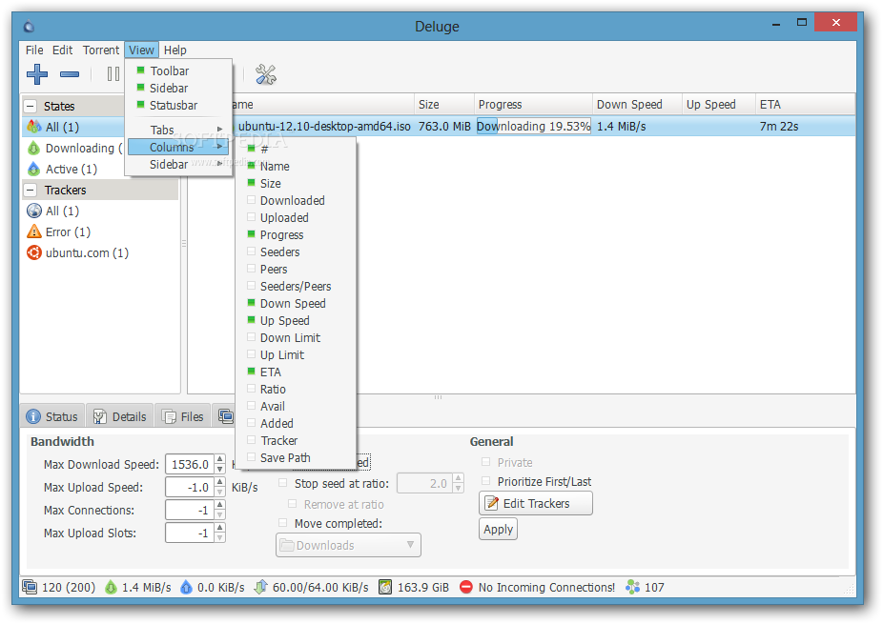This screenshot has height=624, width=883.
Task: Open the Edit menu
Action: coord(63,50)
